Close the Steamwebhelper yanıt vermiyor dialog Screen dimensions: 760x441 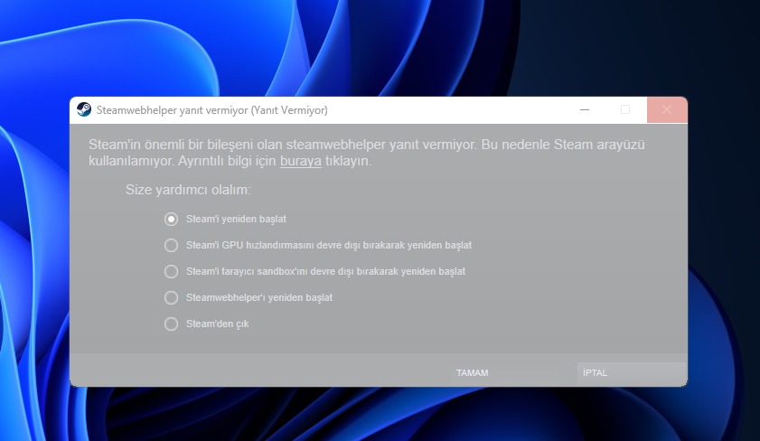point(667,110)
